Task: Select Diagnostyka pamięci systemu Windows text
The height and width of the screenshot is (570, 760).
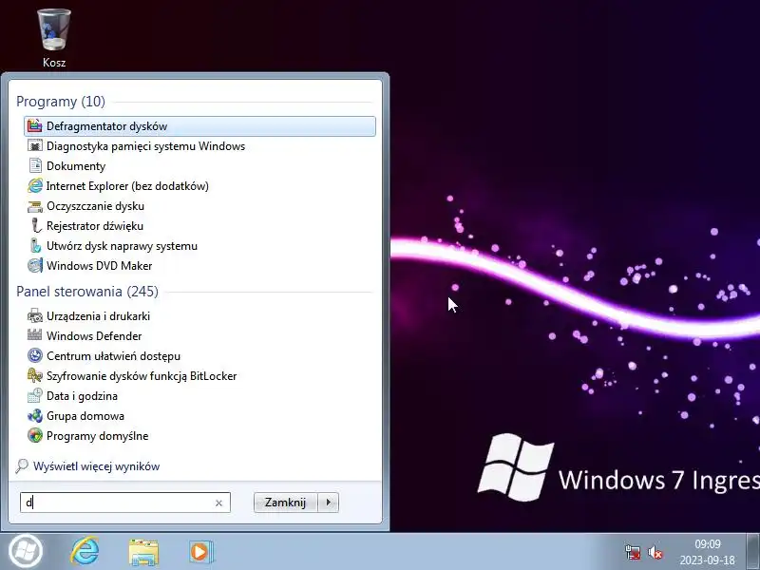Action: pyautogui.click(x=146, y=146)
